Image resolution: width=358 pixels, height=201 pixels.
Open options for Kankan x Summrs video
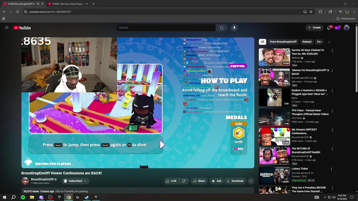point(332,91)
